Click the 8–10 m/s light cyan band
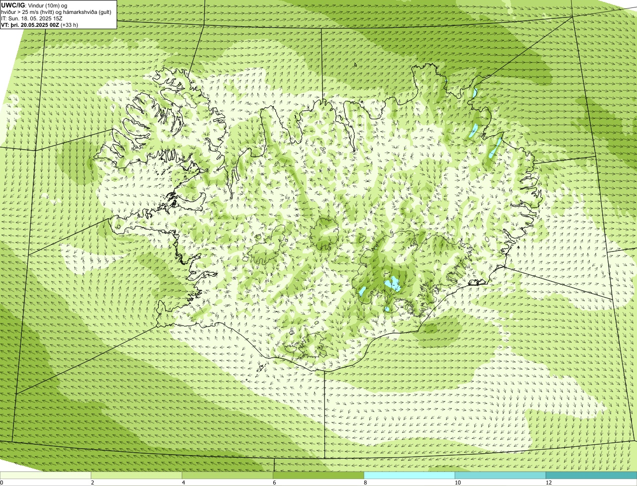The height and width of the screenshot is (486, 637). [410, 475]
